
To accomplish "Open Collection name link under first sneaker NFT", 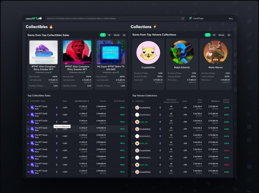I will (43, 72).
